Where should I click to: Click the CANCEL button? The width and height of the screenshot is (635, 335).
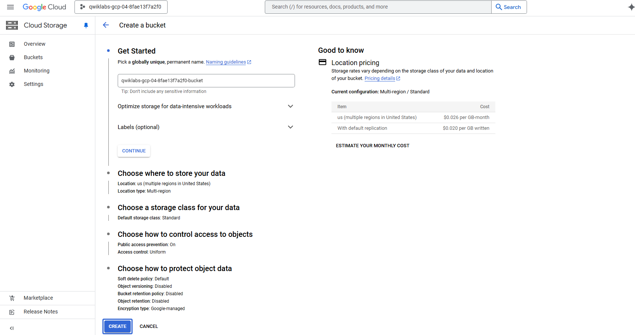pos(149,326)
